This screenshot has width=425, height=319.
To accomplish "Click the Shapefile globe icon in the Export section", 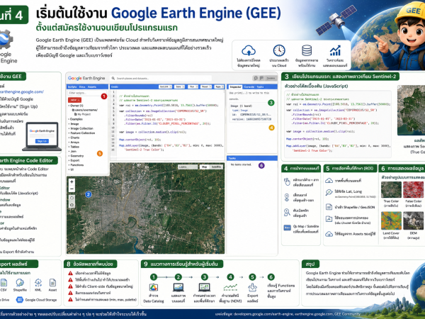I will tap(20, 283).
